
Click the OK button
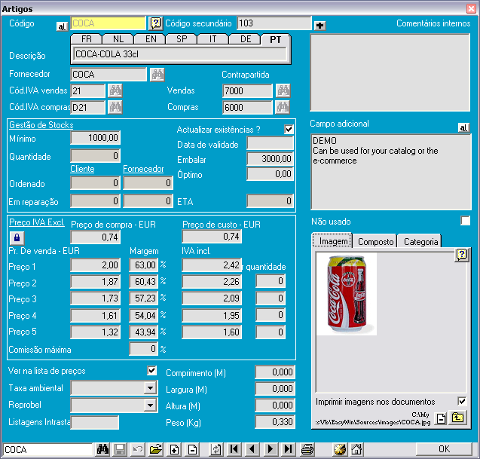[x=444, y=449]
